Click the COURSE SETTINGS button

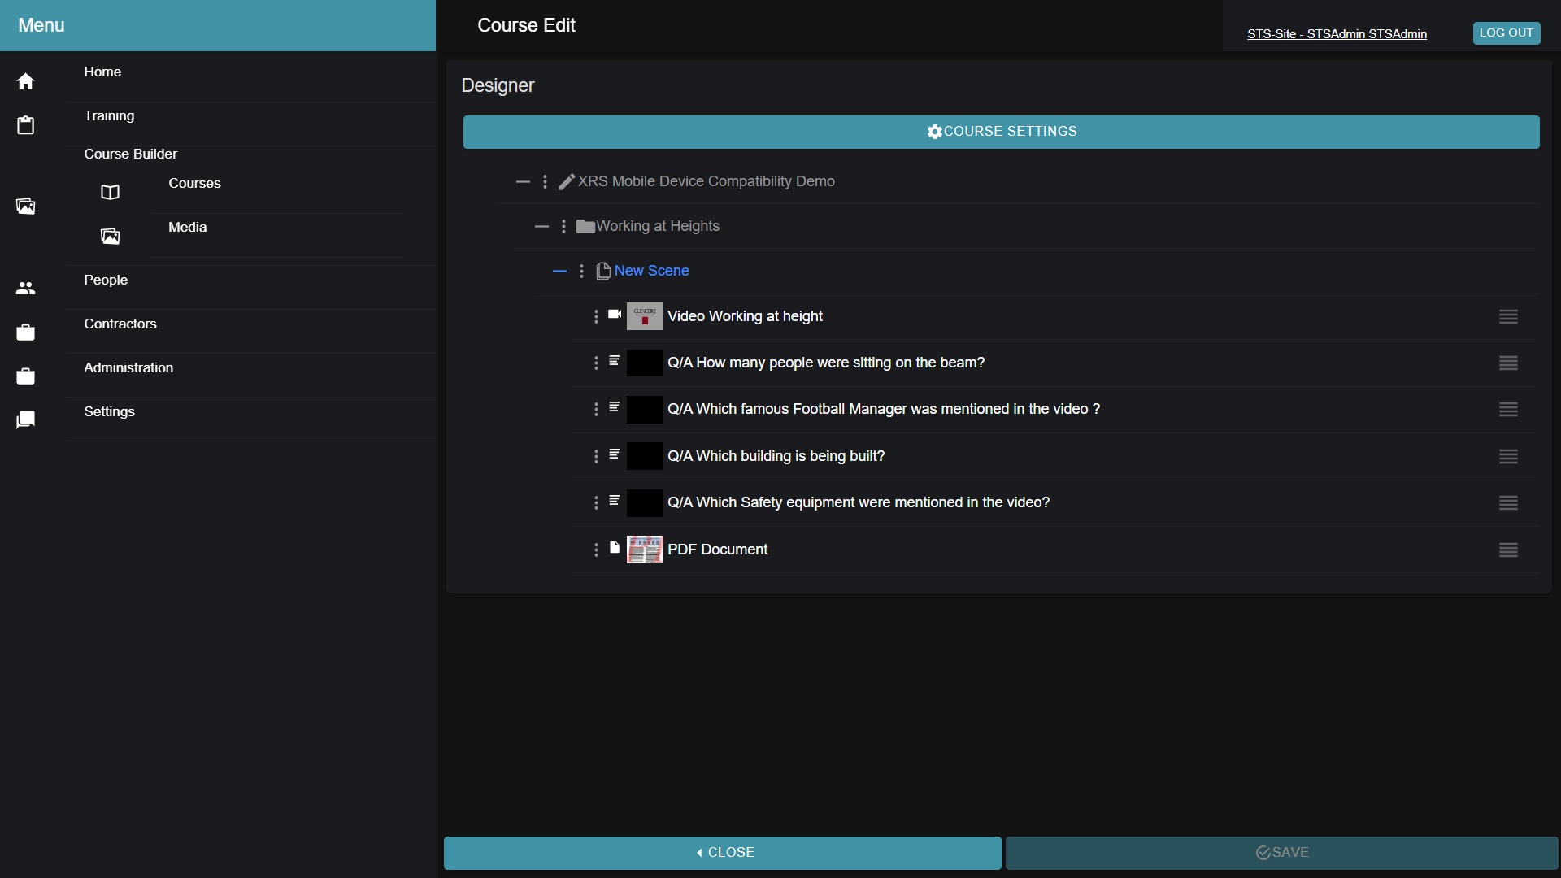(x=1001, y=132)
